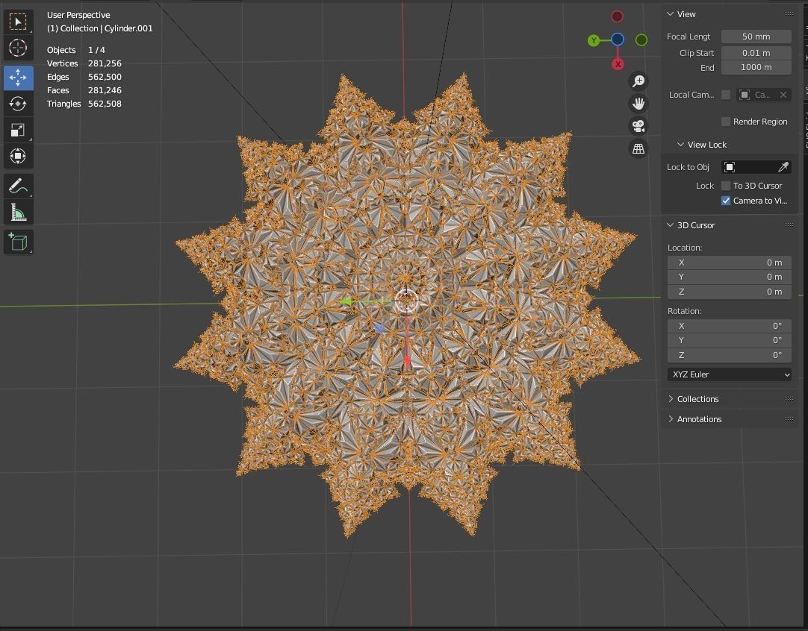Viewport: 808px width, 631px height.
Task: Click the cursor Location Z field
Action: pyautogui.click(x=729, y=292)
